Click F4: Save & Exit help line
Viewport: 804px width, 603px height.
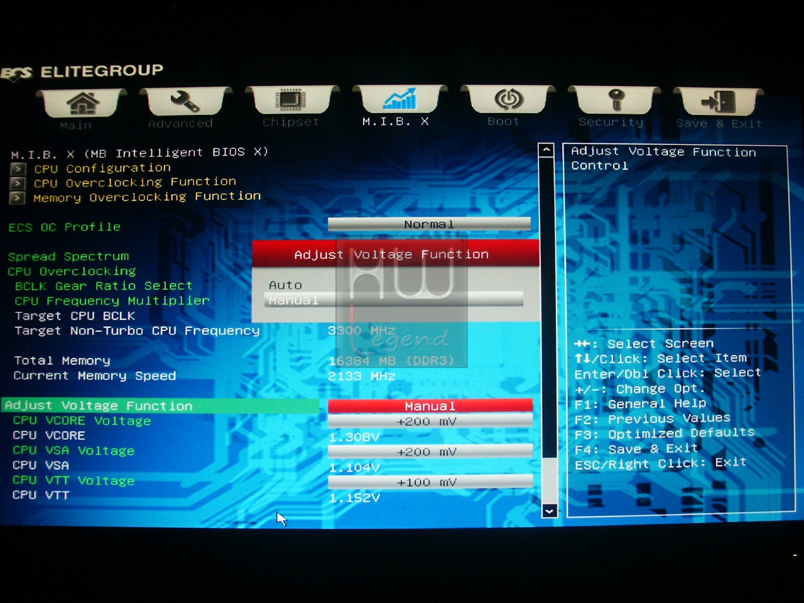636,448
